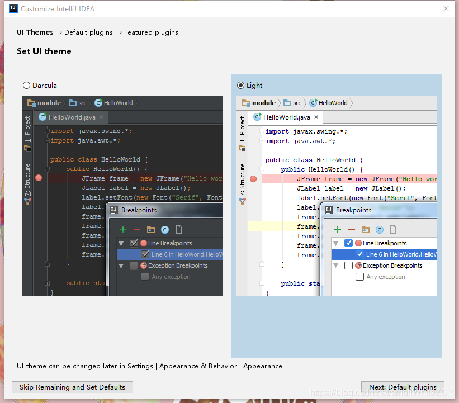Click HelloWorld.java tab in Light preview
The image size is (459, 403).
coord(286,117)
